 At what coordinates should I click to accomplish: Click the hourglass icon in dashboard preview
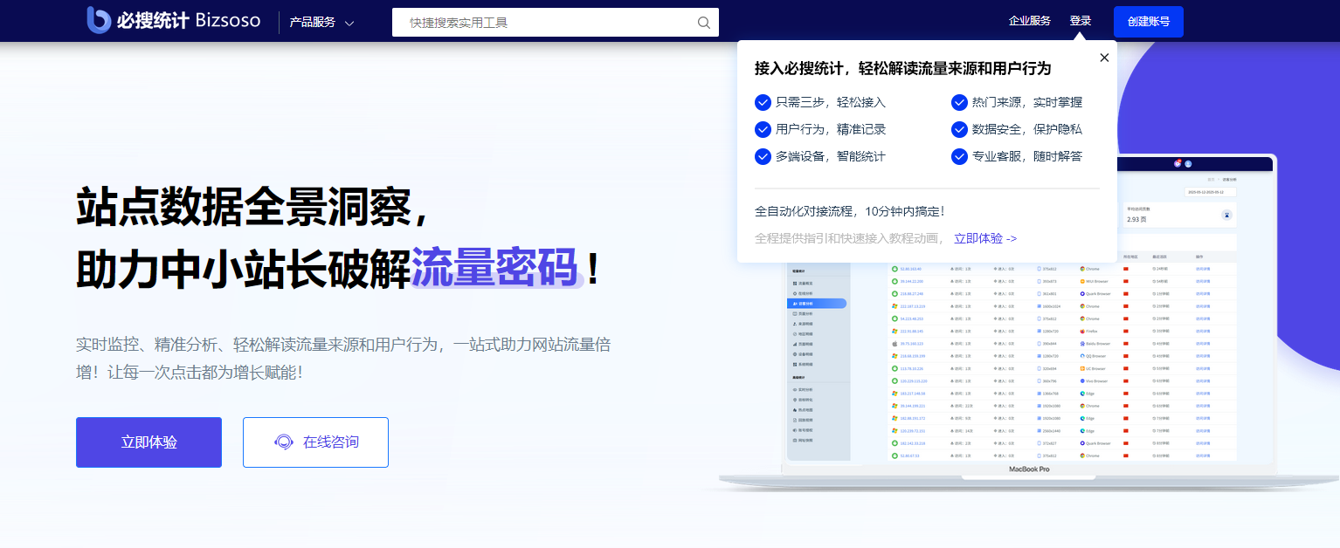tap(1227, 215)
